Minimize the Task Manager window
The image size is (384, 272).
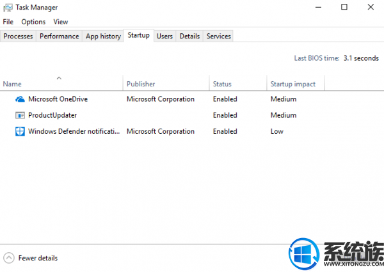tap(318, 7)
